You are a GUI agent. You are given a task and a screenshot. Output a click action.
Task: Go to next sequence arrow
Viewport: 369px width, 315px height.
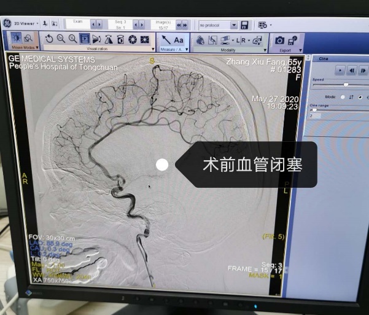coord(142,25)
